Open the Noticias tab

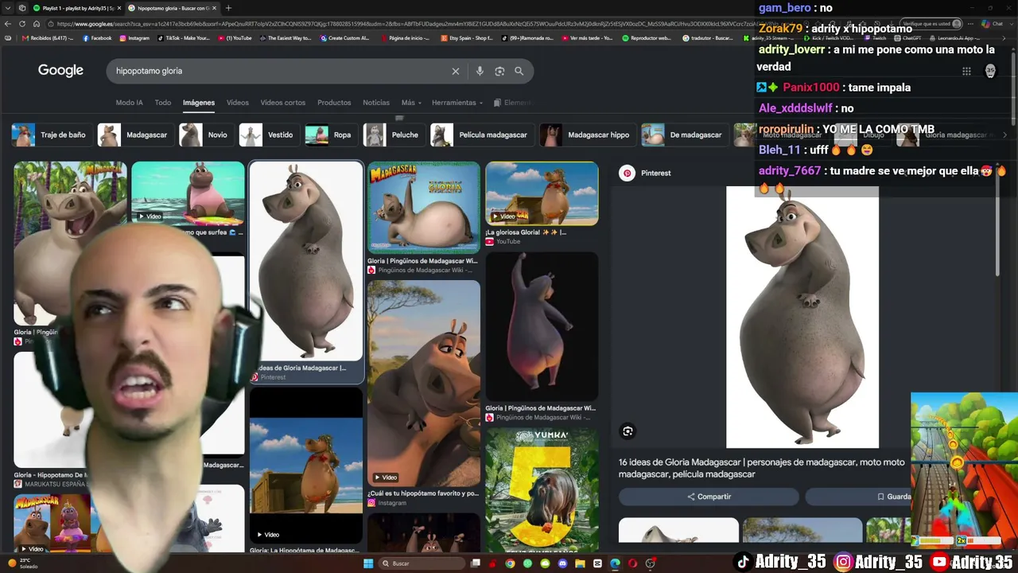(x=376, y=103)
